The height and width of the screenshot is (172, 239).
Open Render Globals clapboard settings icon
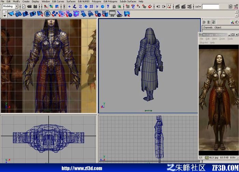189,6
